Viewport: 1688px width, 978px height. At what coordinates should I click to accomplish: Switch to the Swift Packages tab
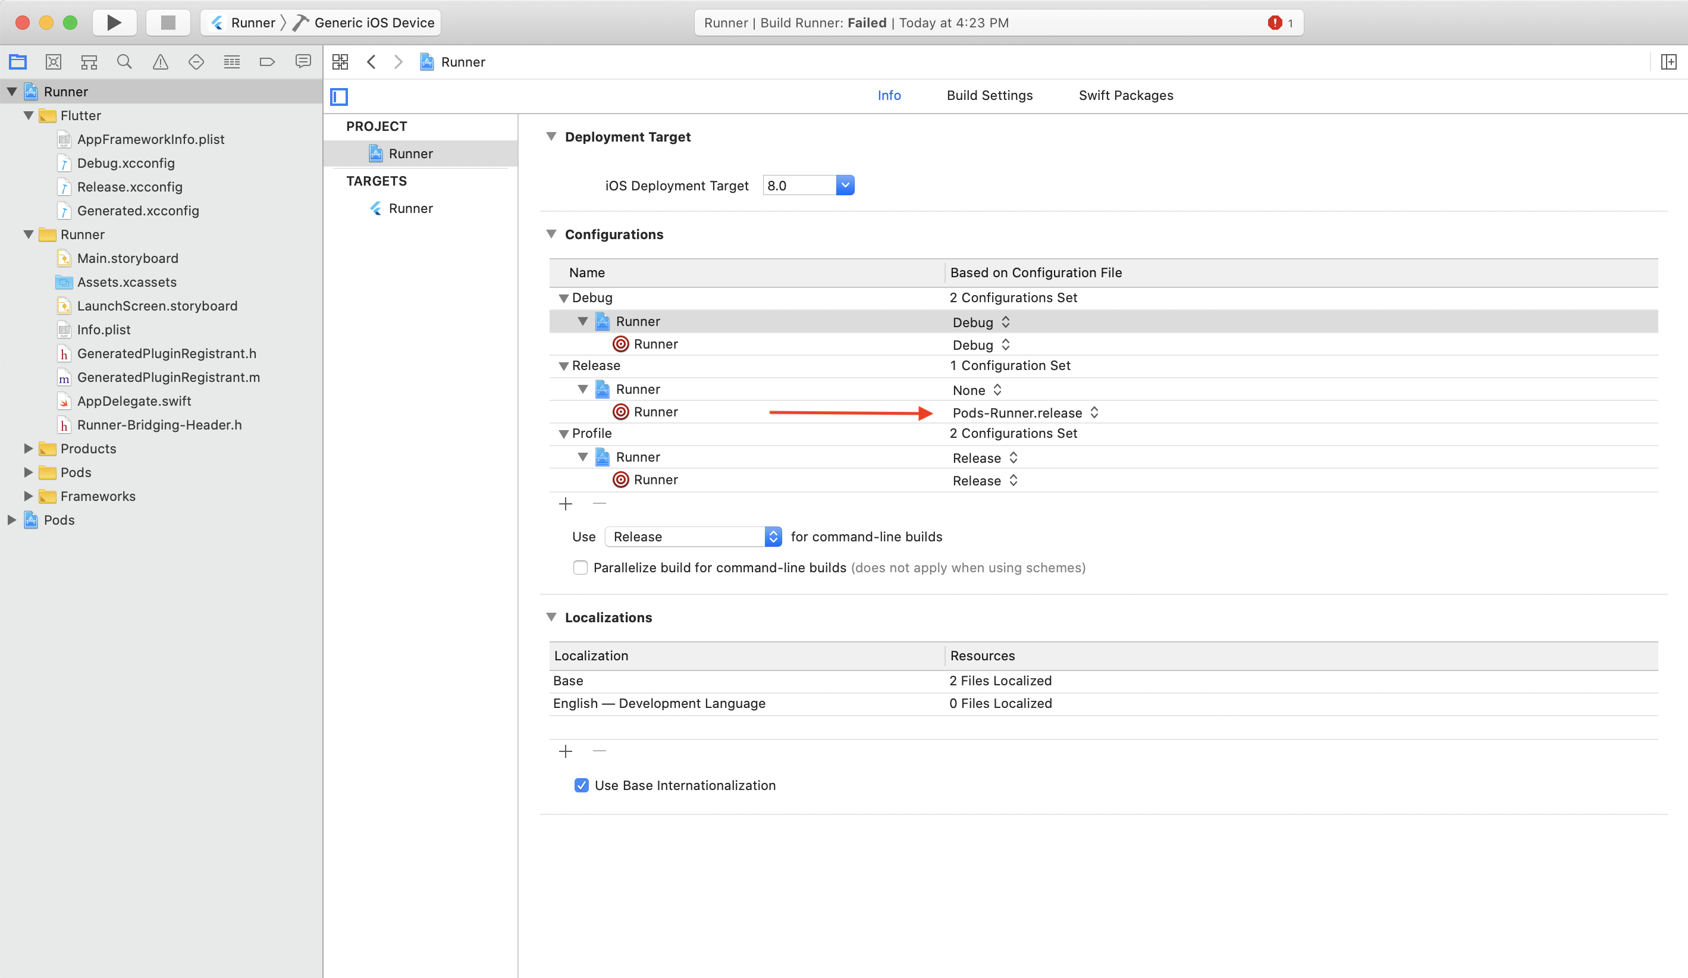click(1125, 95)
